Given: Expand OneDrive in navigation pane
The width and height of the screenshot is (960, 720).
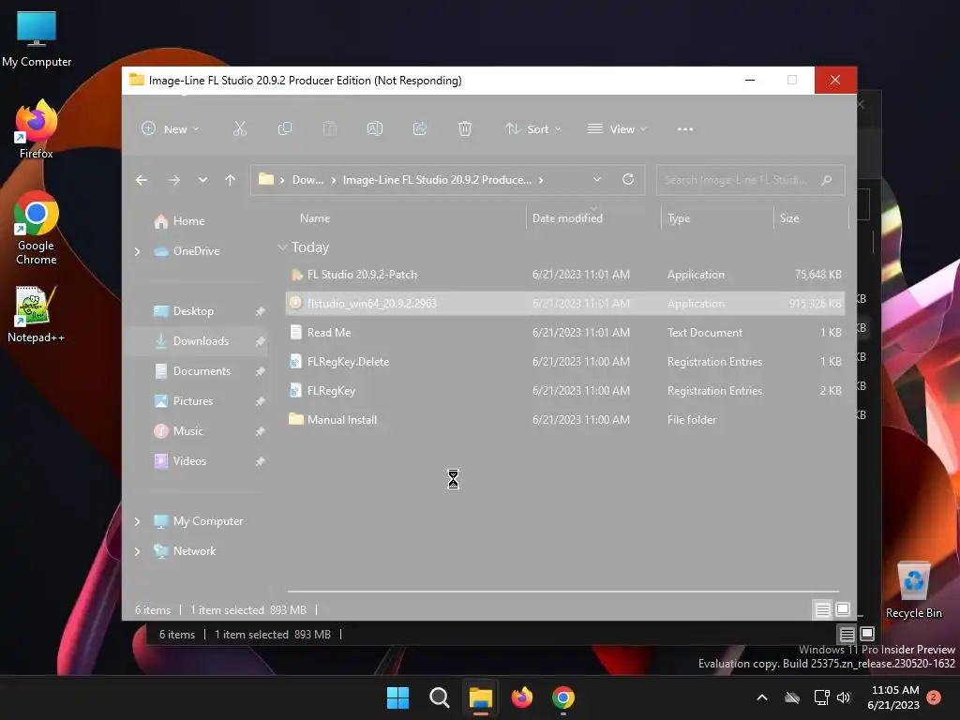Looking at the screenshot, I should tap(137, 251).
